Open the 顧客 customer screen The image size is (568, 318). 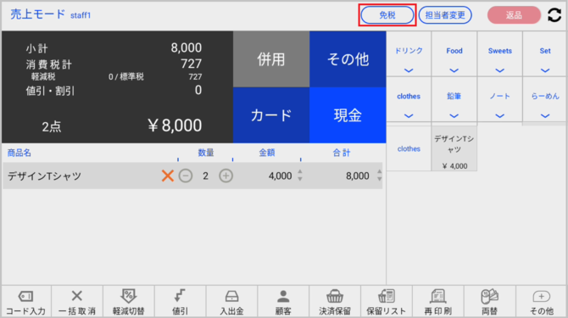point(283,302)
